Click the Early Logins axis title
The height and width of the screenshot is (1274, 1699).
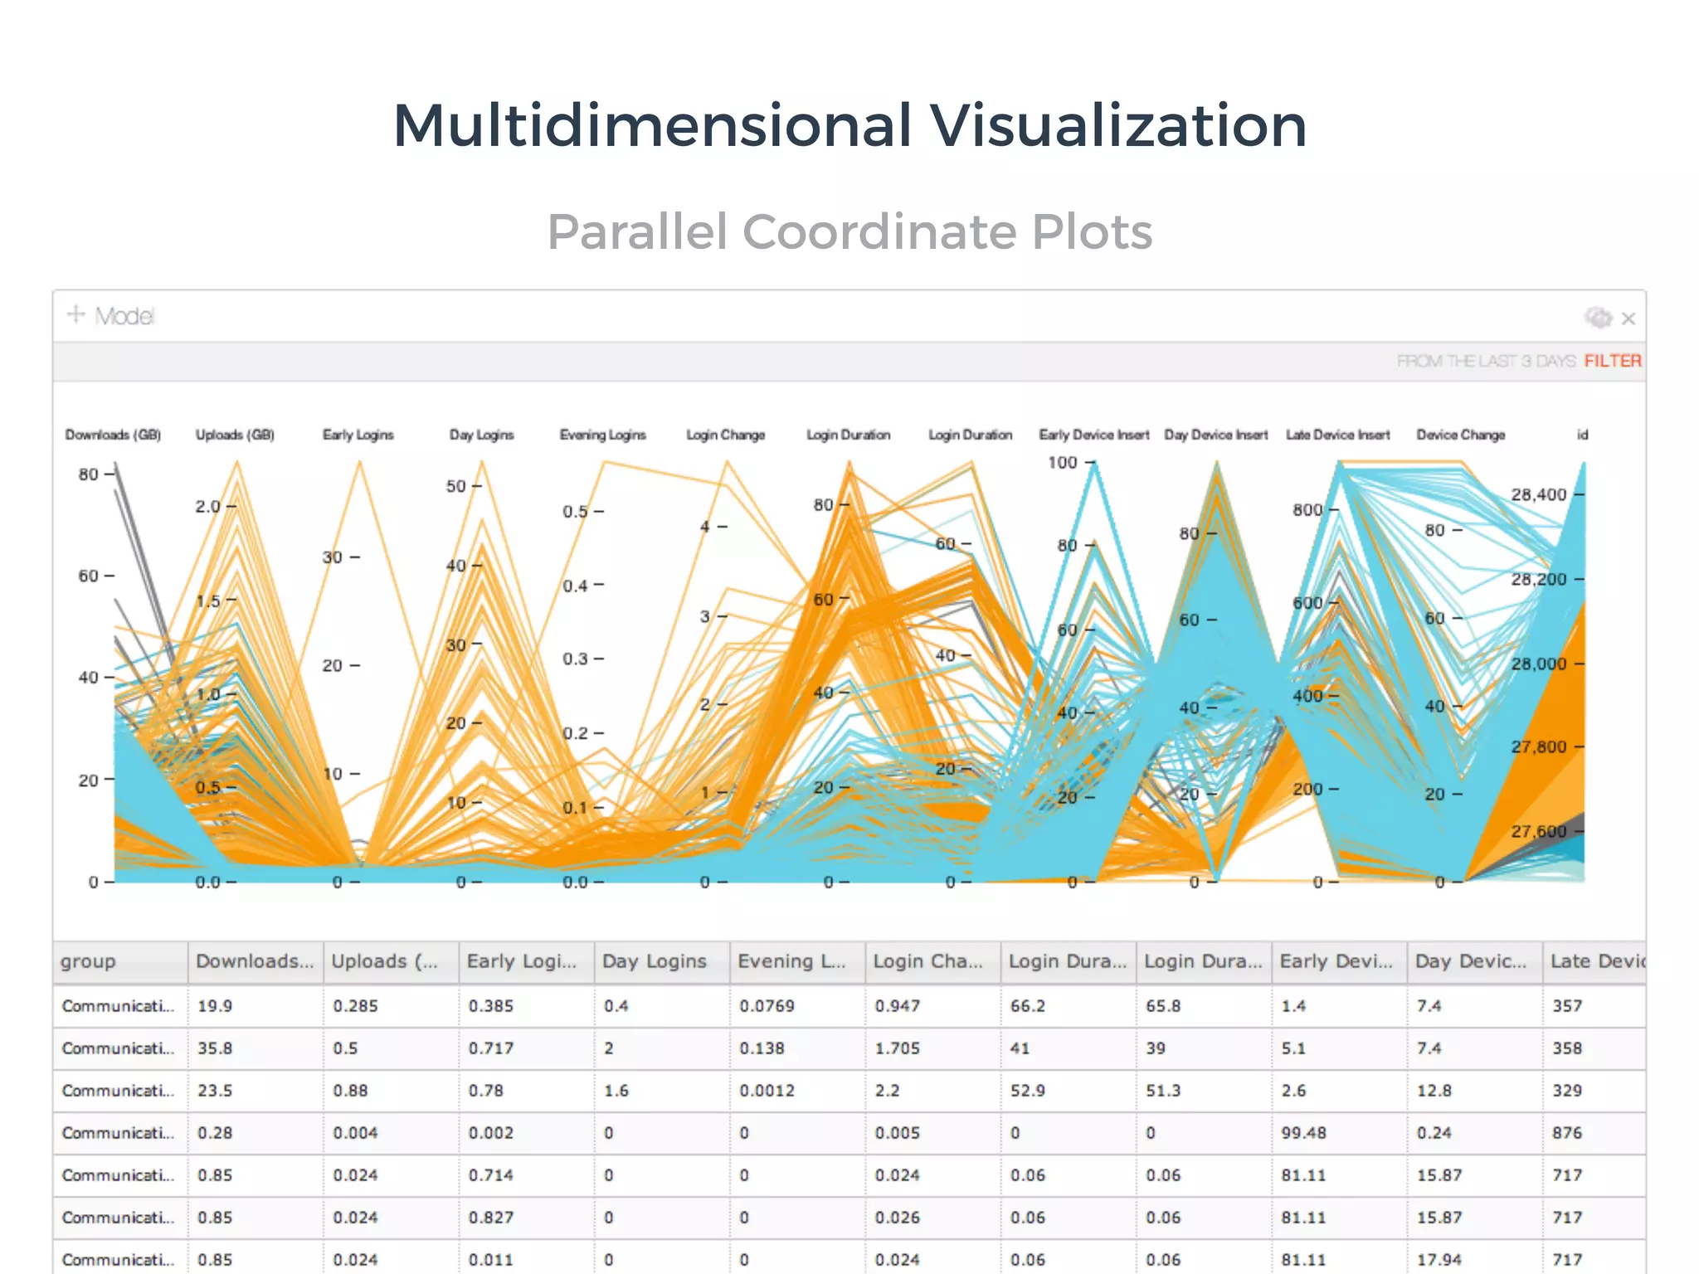(x=358, y=435)
